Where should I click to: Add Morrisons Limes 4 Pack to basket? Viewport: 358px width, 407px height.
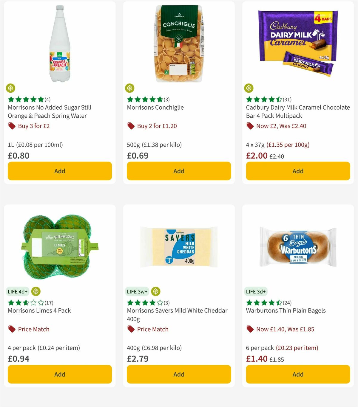[x=60, y=374]
